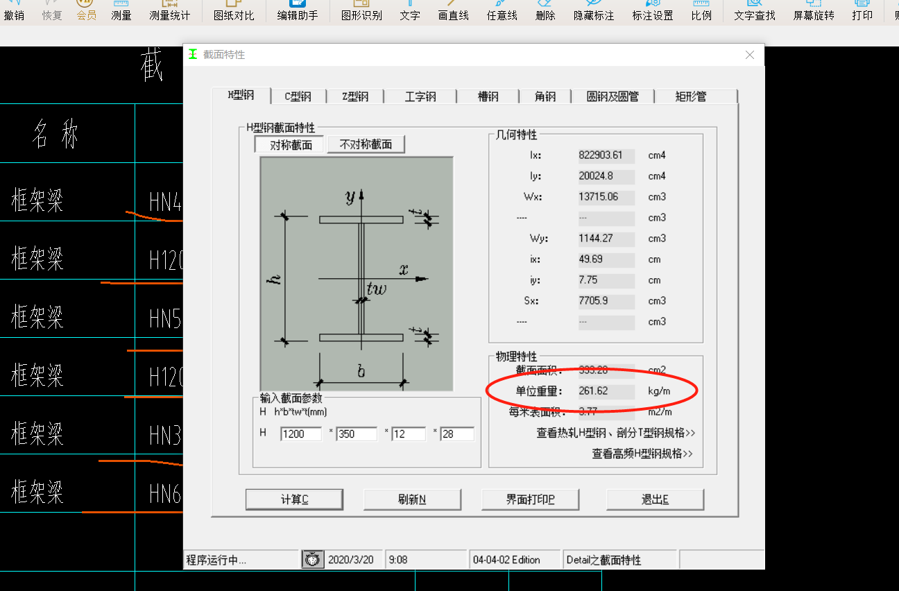Select the 图形识别 shape recognition tool
The image size is (899, 591).
tap(361, 11)
